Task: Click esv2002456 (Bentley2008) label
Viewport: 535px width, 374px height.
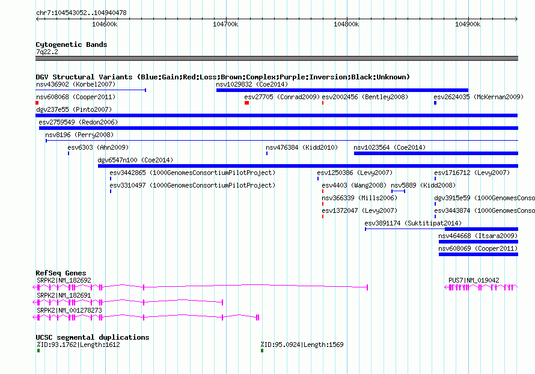Action: [365, 97]
